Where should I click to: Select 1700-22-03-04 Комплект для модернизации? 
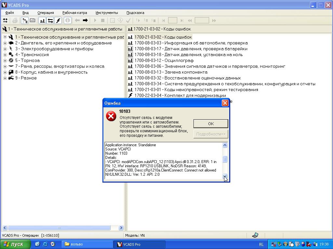click(x=180, y=96)
